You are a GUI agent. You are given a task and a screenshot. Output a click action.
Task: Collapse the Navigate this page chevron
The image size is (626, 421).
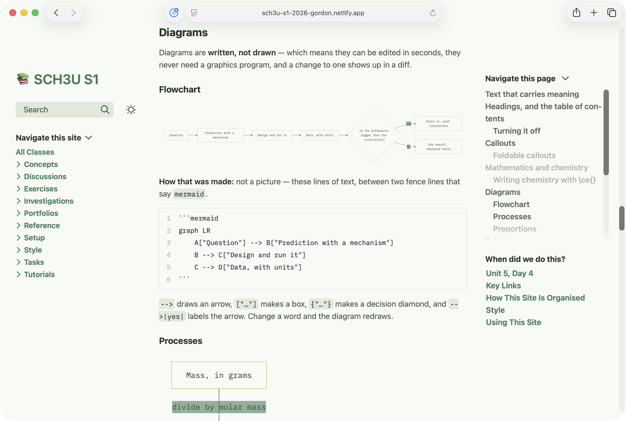click(x=565, y=78)
